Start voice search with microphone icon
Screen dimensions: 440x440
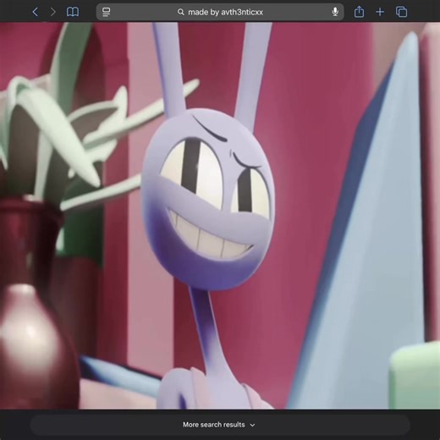tap(335, 12)
